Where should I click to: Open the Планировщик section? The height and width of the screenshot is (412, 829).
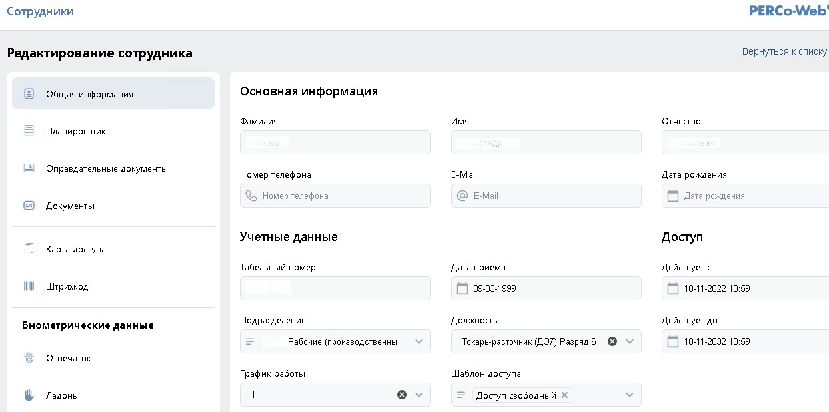75,131
